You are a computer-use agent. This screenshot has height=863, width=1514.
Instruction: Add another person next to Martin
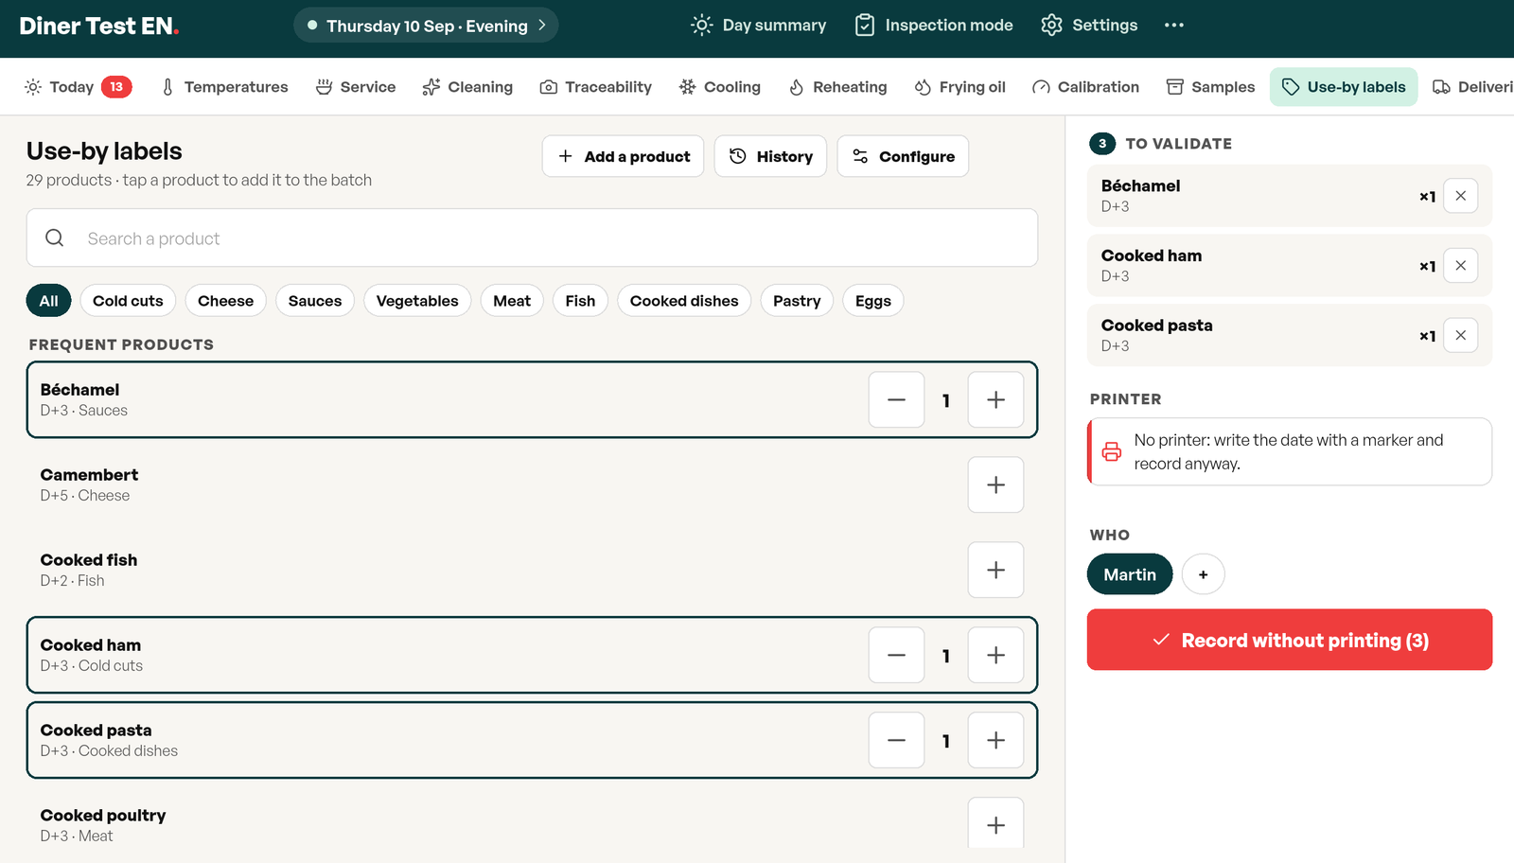point(1203,574)
